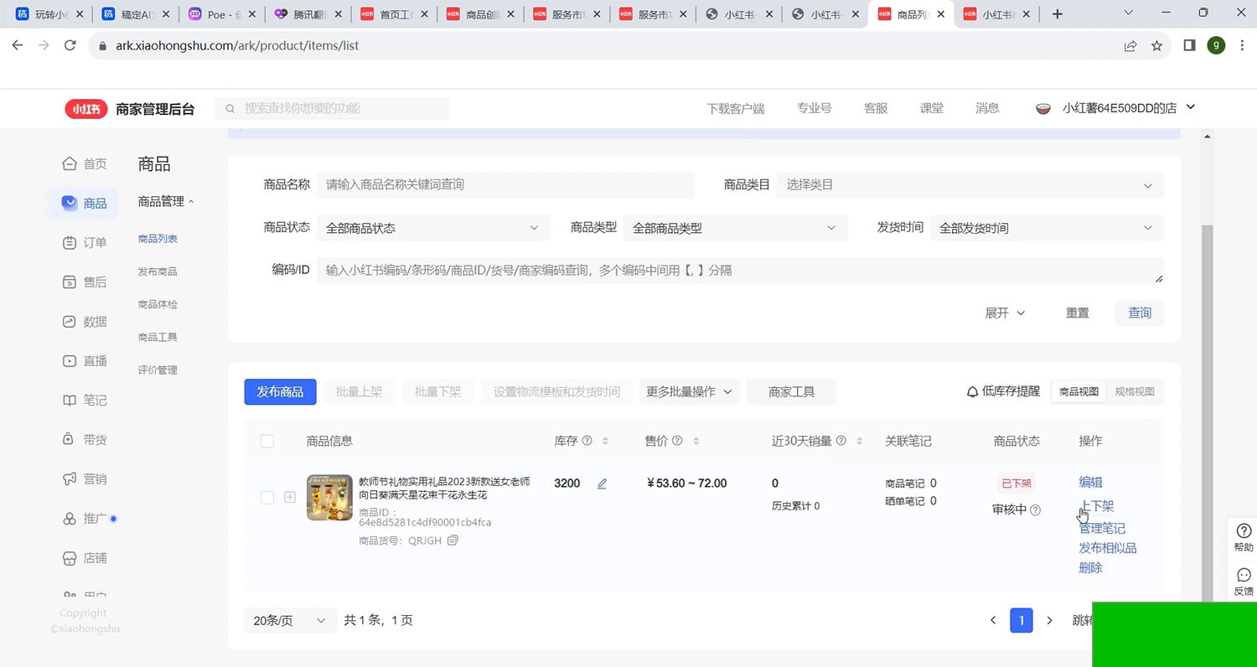Click the Xiaohongshu logo in the header
The image size is (1257, 667).
click(x=86, y=108)
